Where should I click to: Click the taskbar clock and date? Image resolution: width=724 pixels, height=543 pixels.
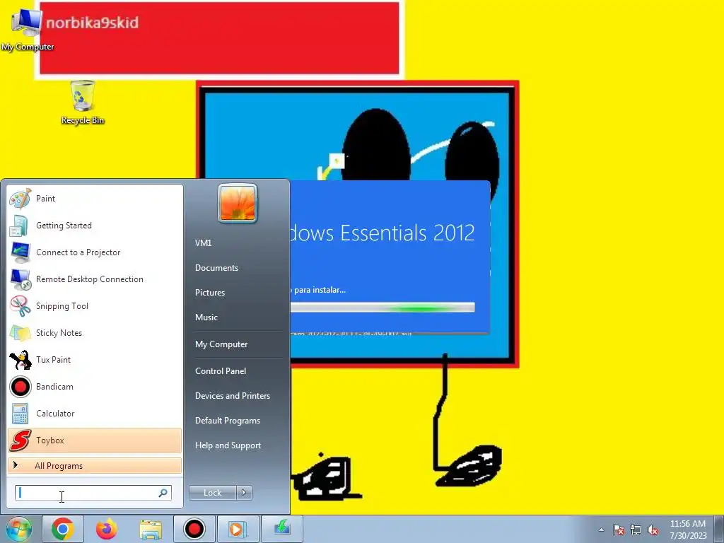(688, 530)
